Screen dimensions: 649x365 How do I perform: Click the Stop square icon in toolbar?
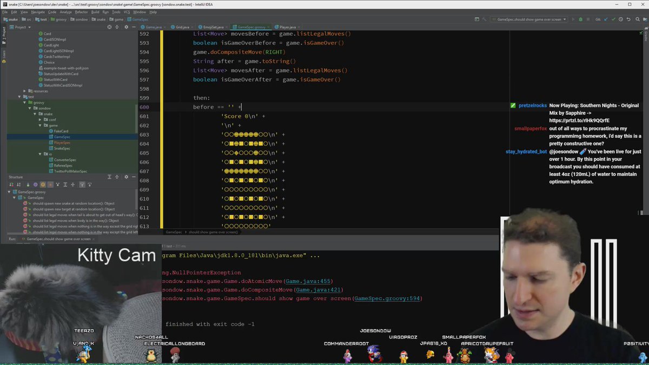[x=588, y=19]
